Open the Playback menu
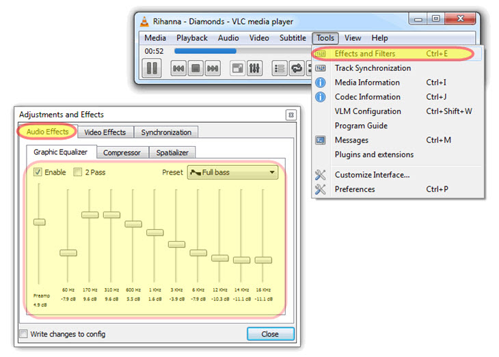Viewport: 499px width, 357px height. (192, 38)
